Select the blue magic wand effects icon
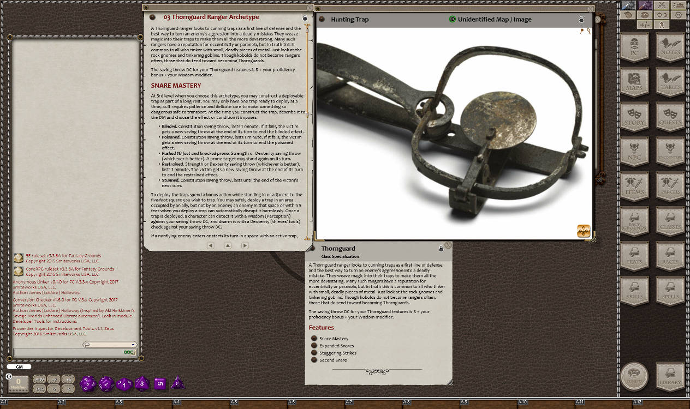 pyautogui.click(x=628, y=4)
